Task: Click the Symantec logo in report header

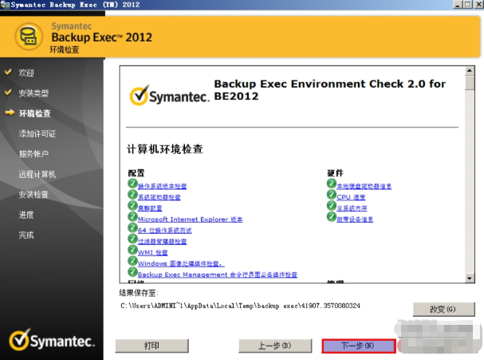Action: tap(168, 97)
